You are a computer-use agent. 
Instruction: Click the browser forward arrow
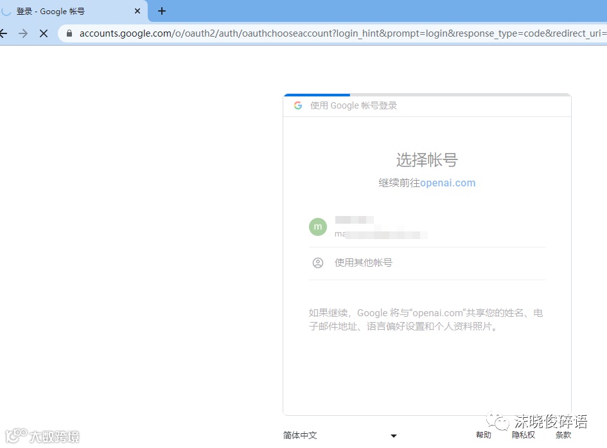pos(23,33)
